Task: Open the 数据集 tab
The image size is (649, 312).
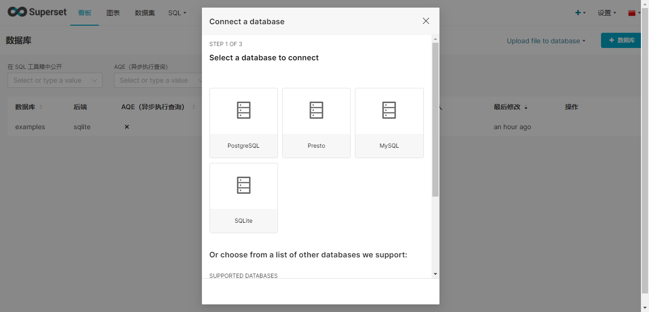Action: (145, 13)
